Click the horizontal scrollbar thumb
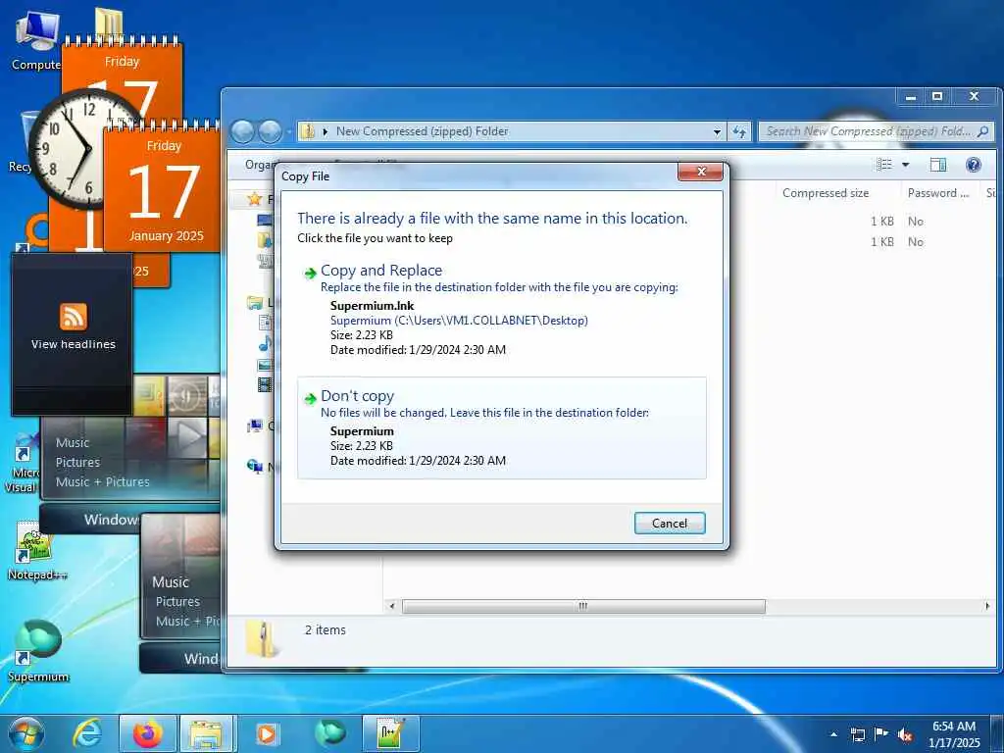This screenshot has width=1004, height=753. (582, 606)
